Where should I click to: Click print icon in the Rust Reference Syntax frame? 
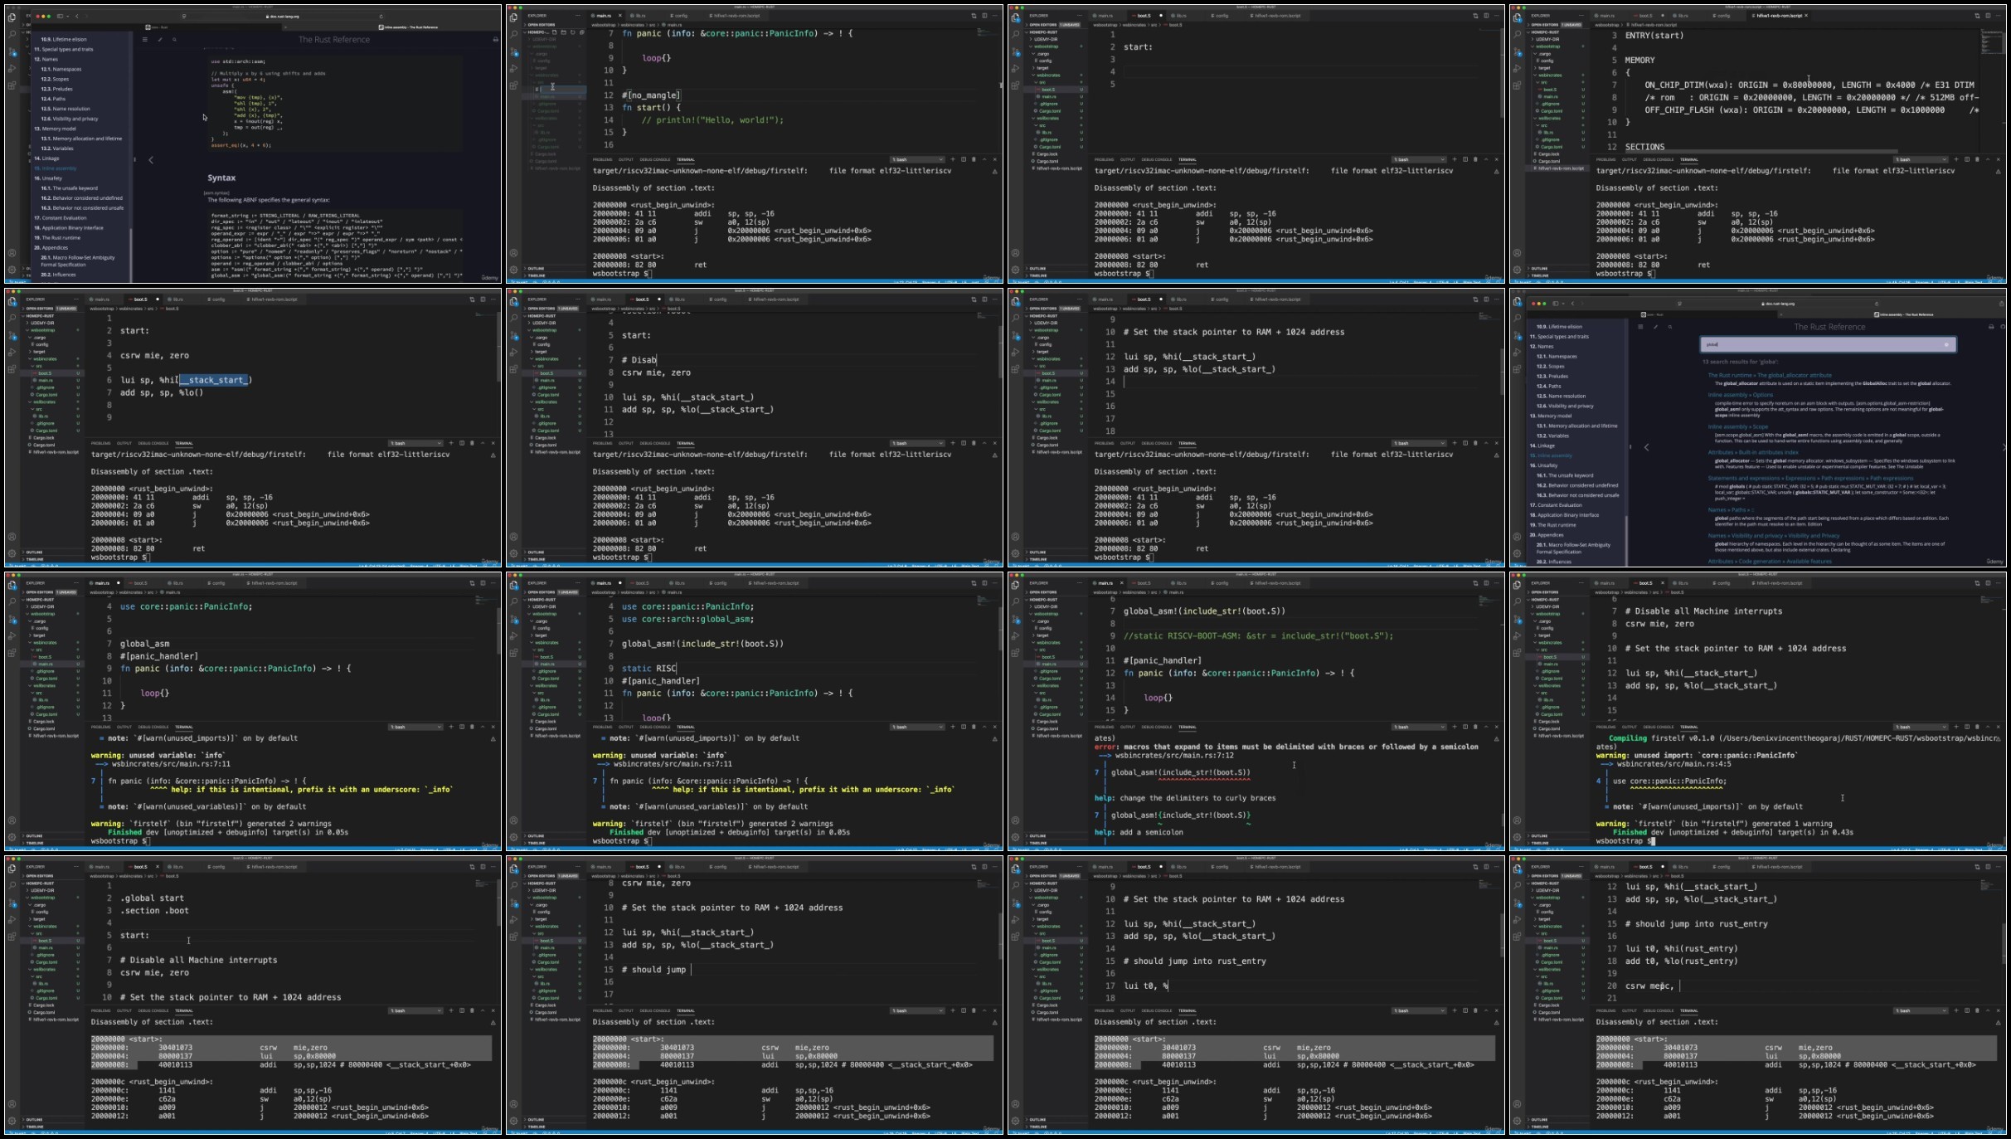click(x=496, y=39)
